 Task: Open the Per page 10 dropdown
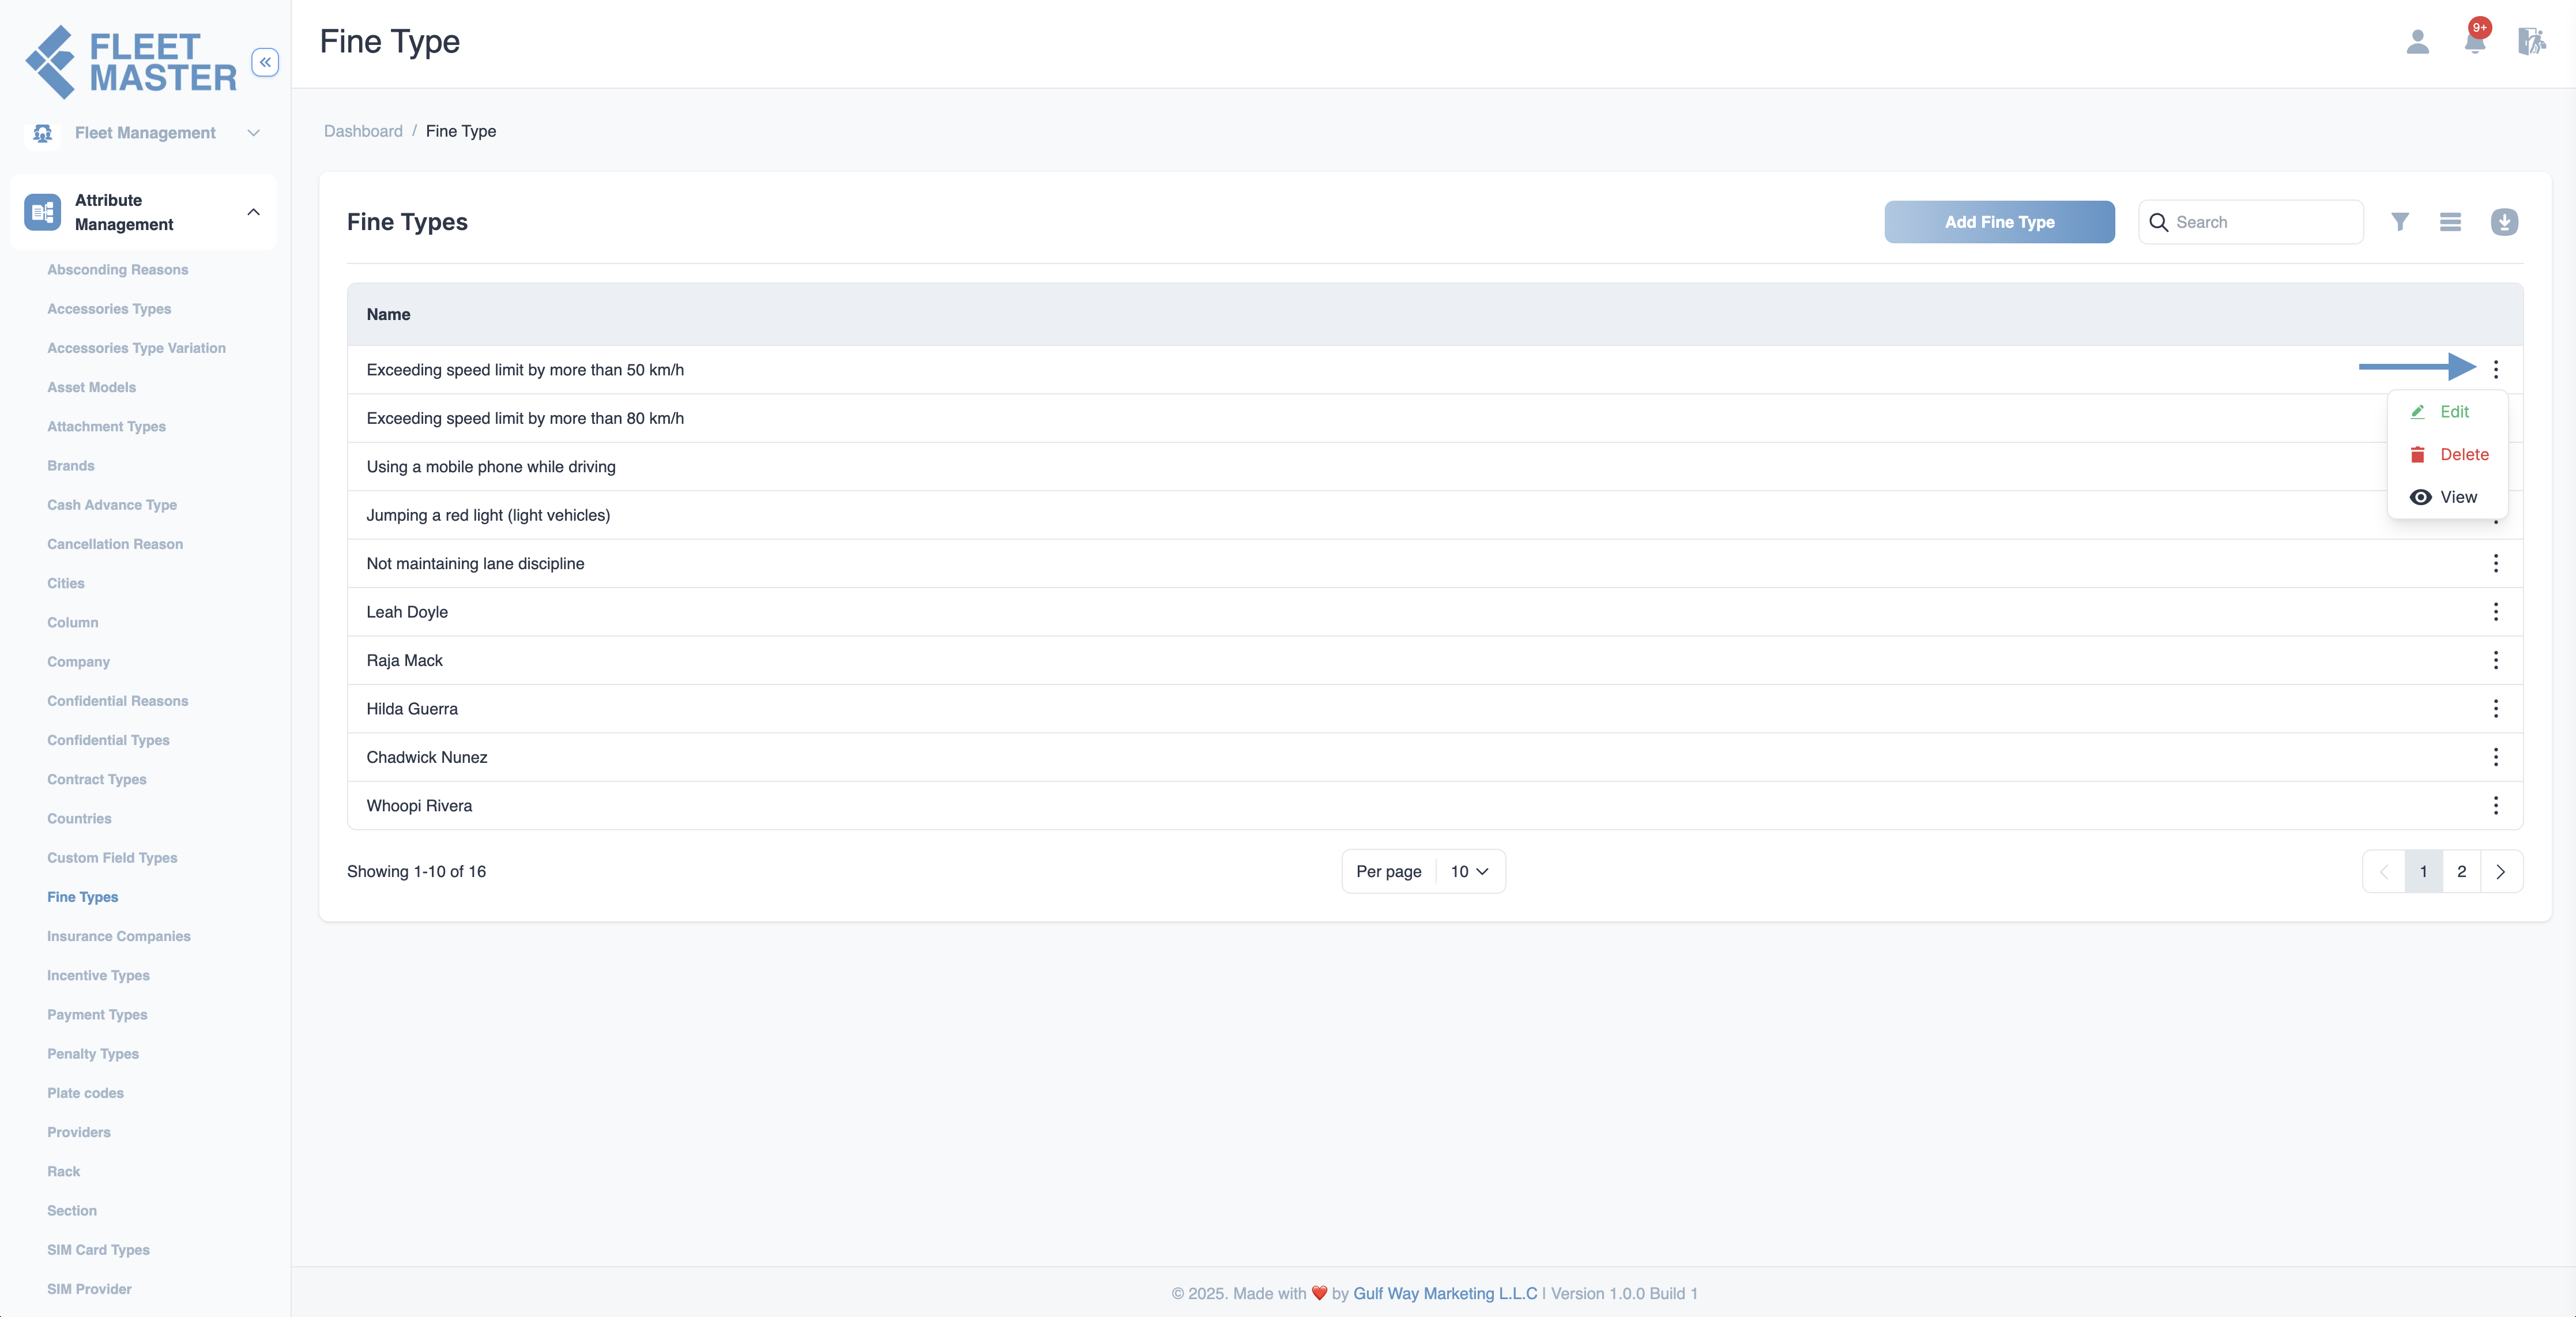[1469, 872]
